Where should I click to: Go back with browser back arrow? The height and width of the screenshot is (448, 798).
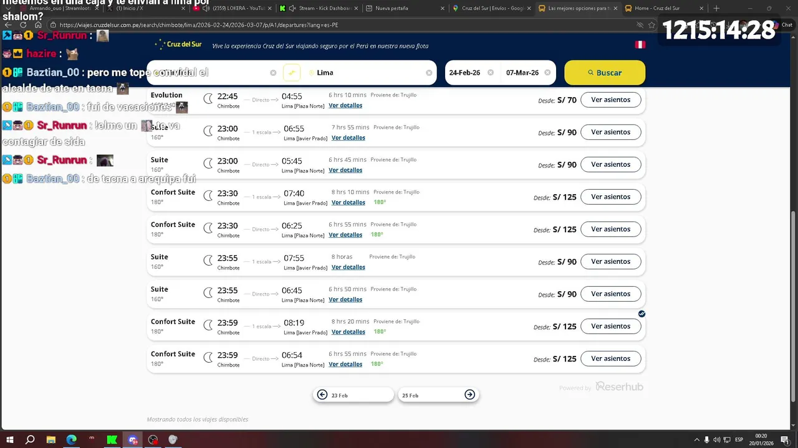point(8,25)
